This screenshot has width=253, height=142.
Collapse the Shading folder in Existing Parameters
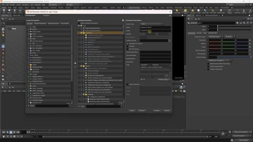pyautogui.click(x=84, y=95)
